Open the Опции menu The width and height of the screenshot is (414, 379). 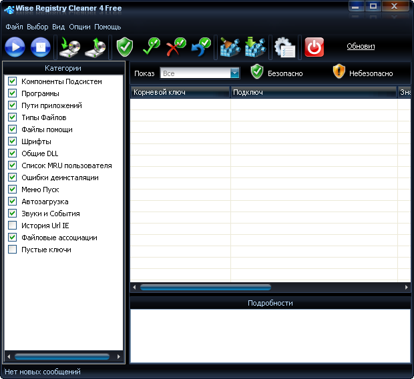coord(79,27)
